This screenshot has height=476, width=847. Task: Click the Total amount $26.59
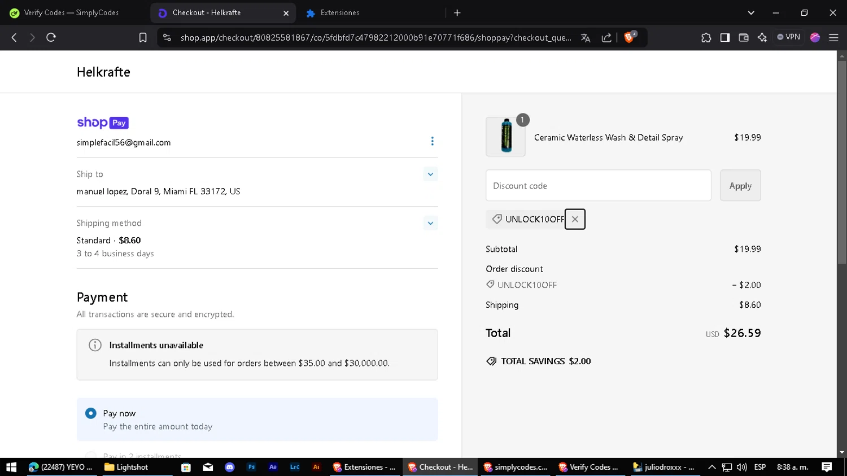(x=742, y=333)
